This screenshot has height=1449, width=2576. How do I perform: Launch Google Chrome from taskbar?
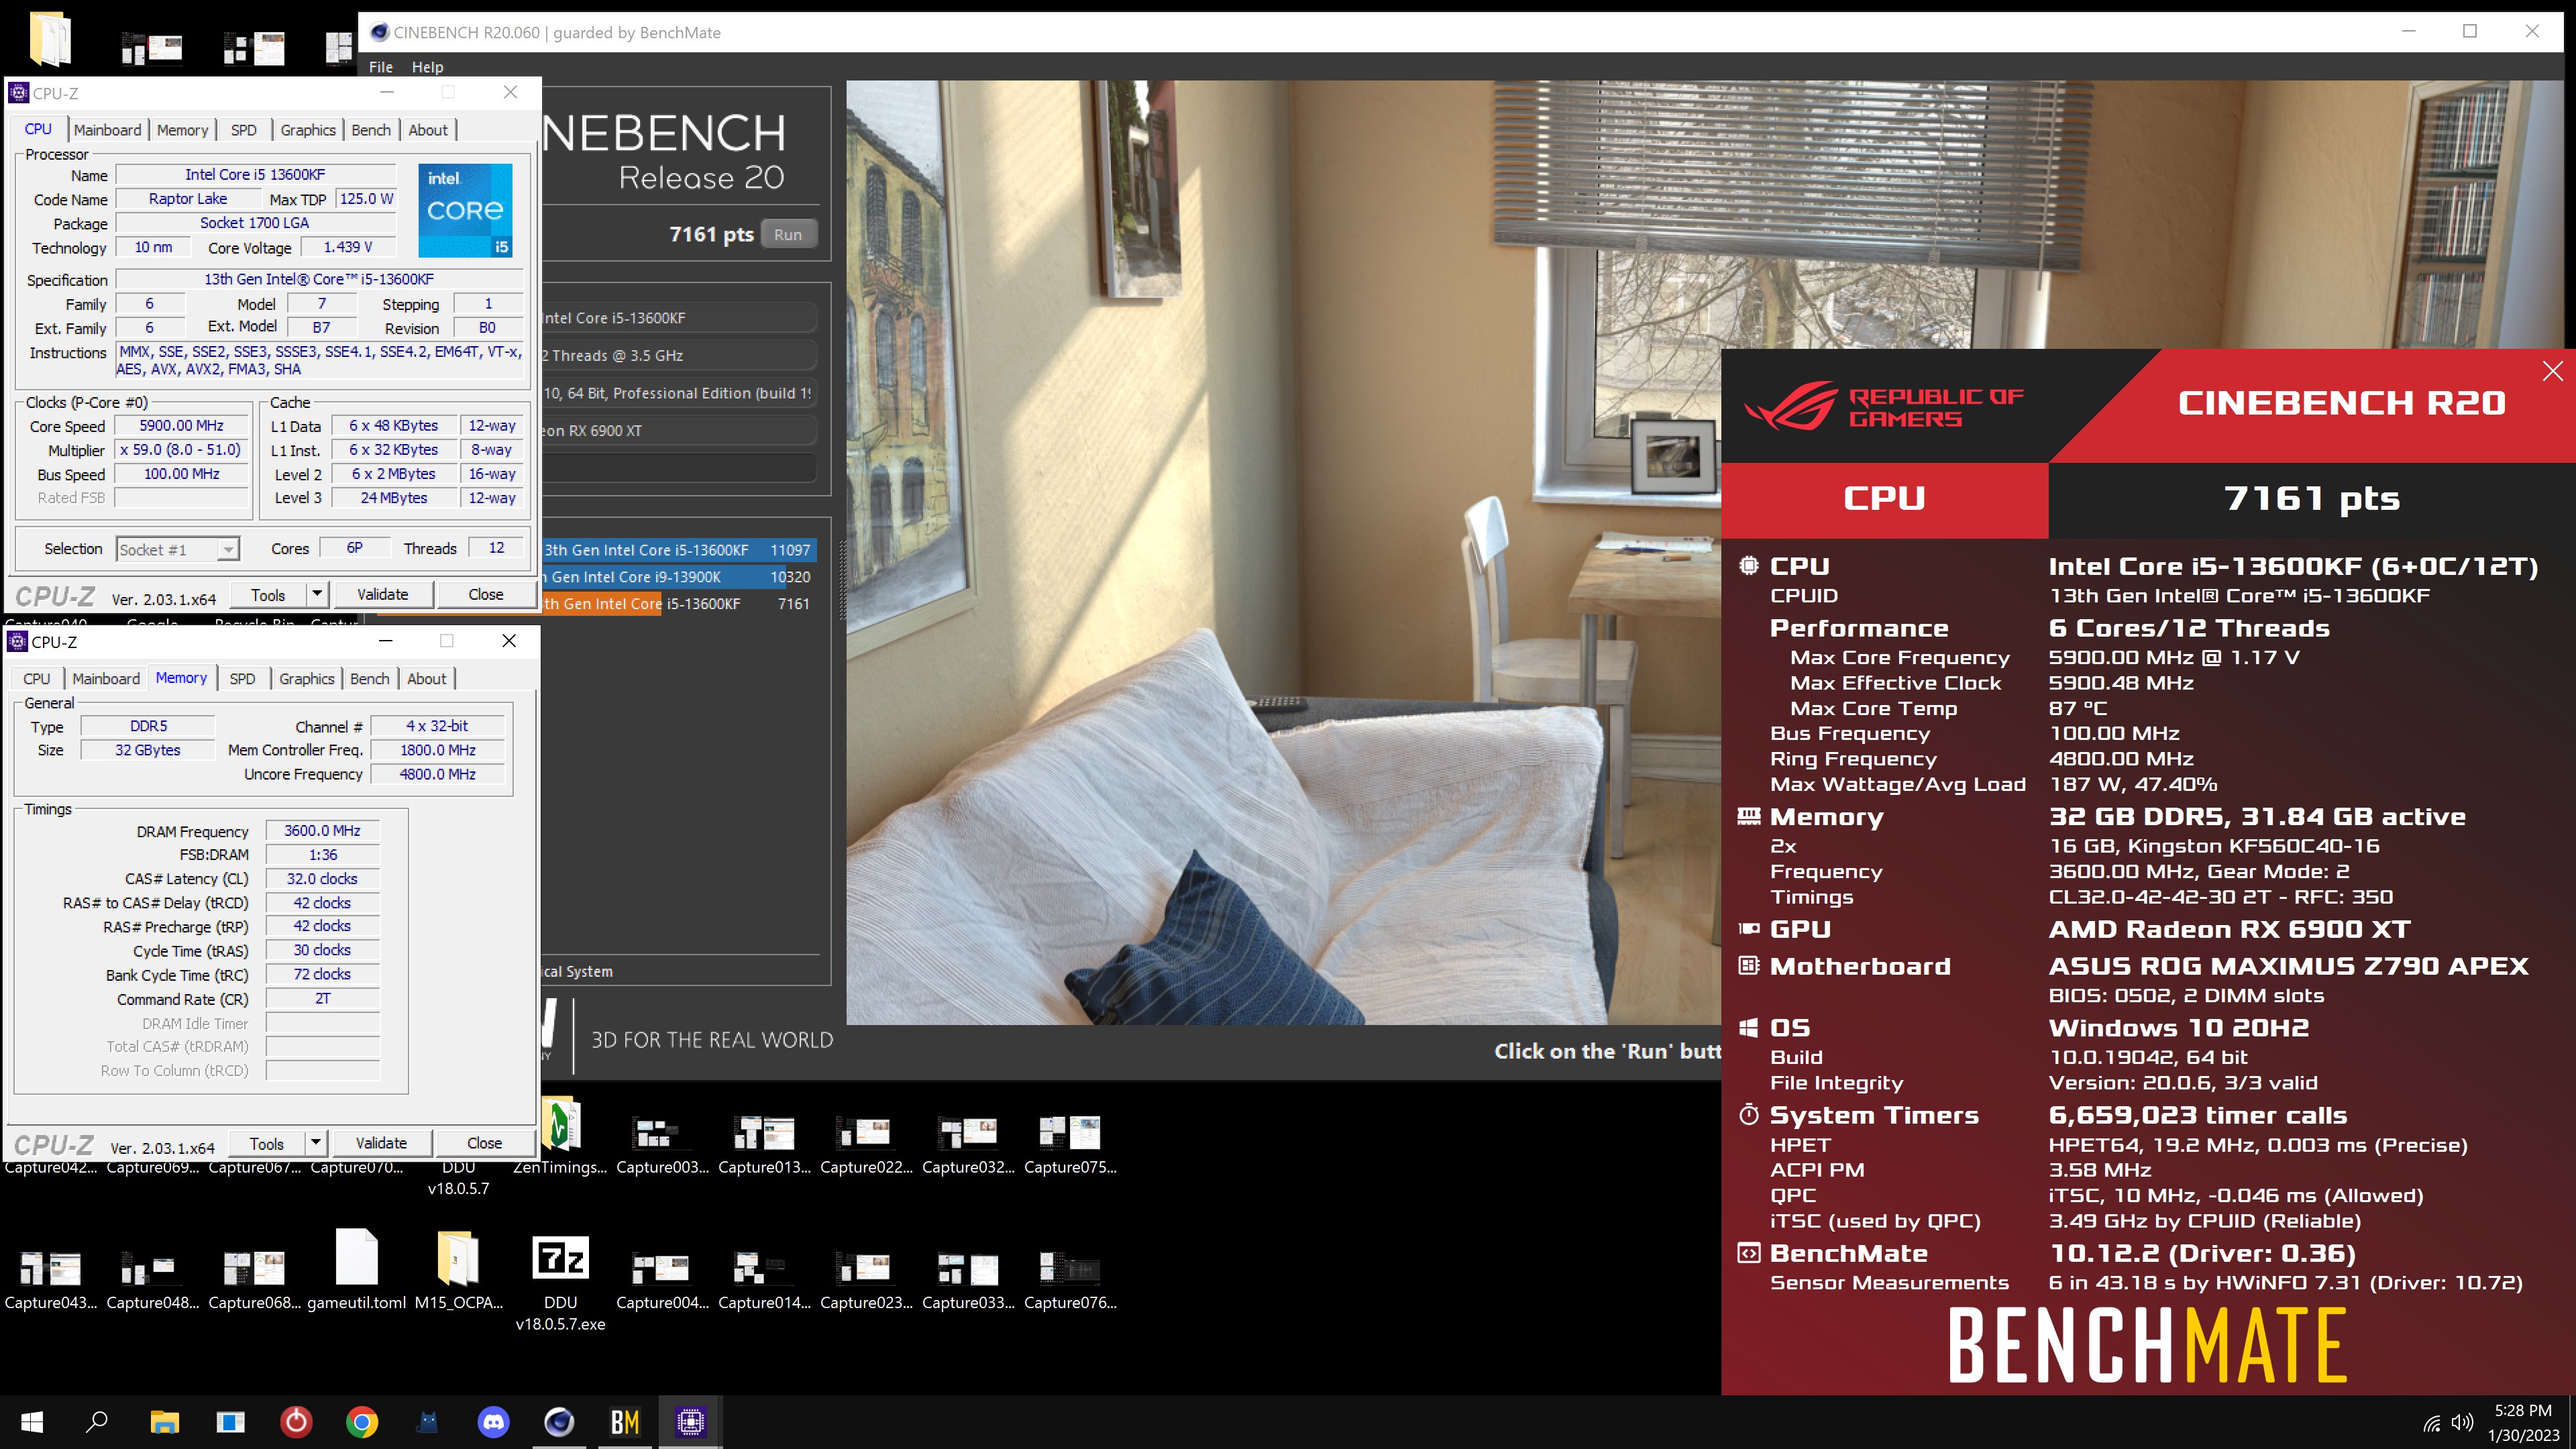(362, 1421)
